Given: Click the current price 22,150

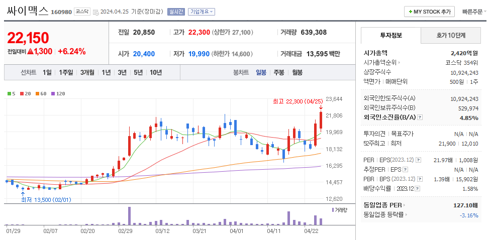Looking at the screenshot, I should pos(28,38).
